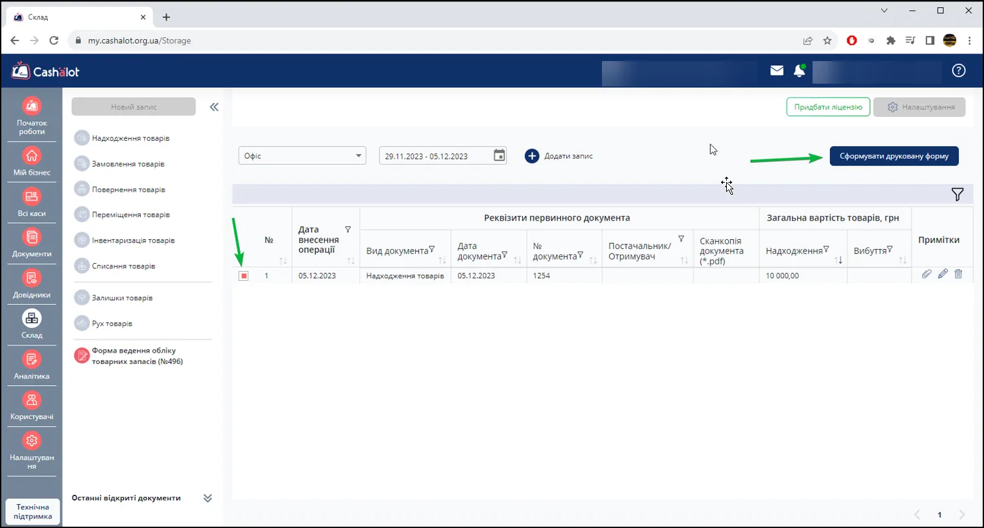Click Додати запис button

click(x=558, y=156)
